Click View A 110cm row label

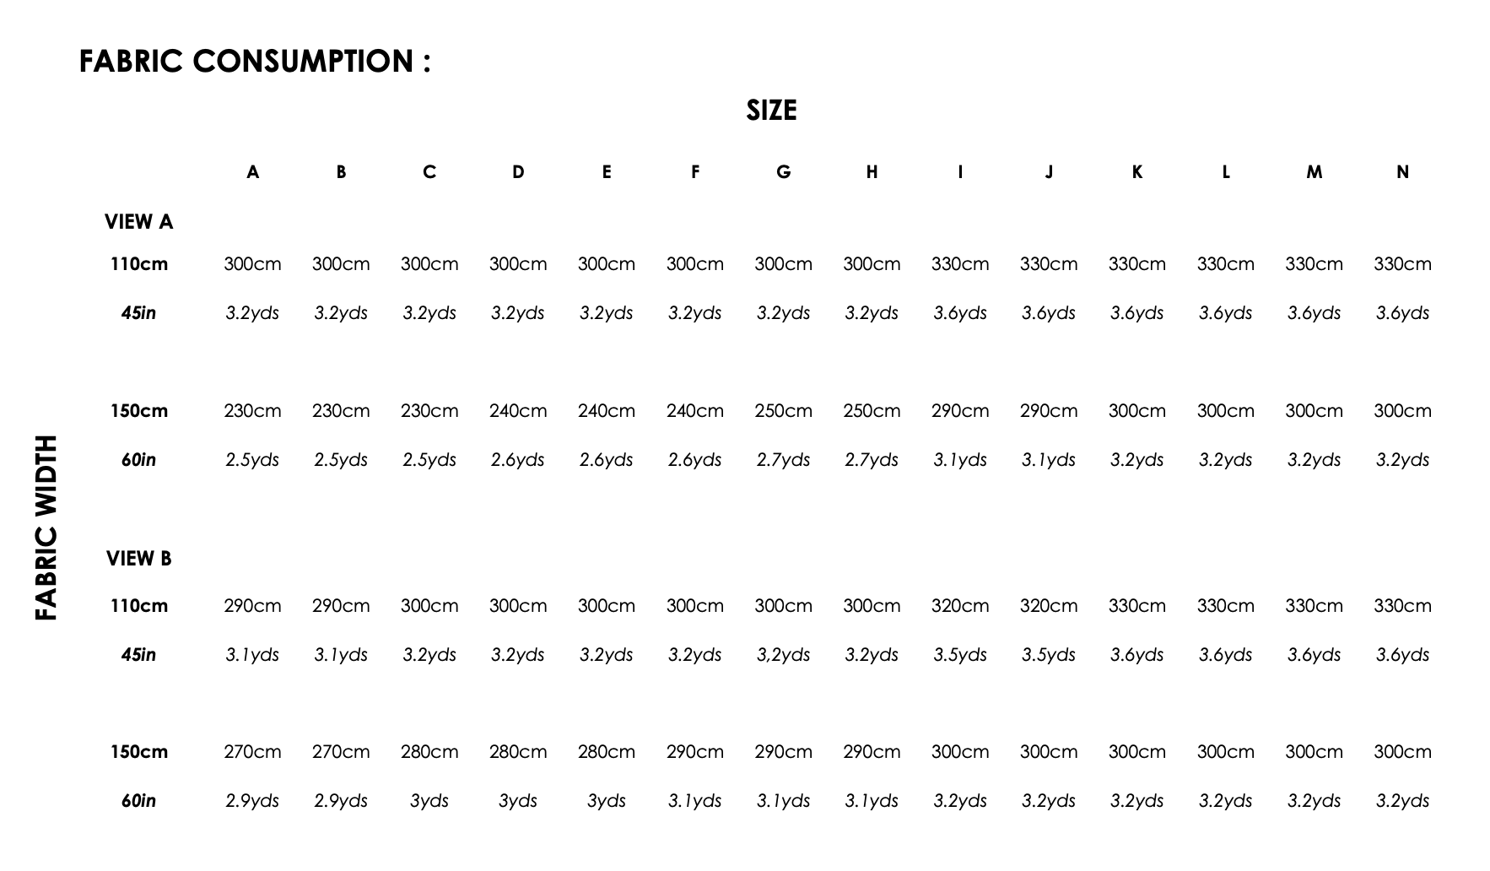138,264
